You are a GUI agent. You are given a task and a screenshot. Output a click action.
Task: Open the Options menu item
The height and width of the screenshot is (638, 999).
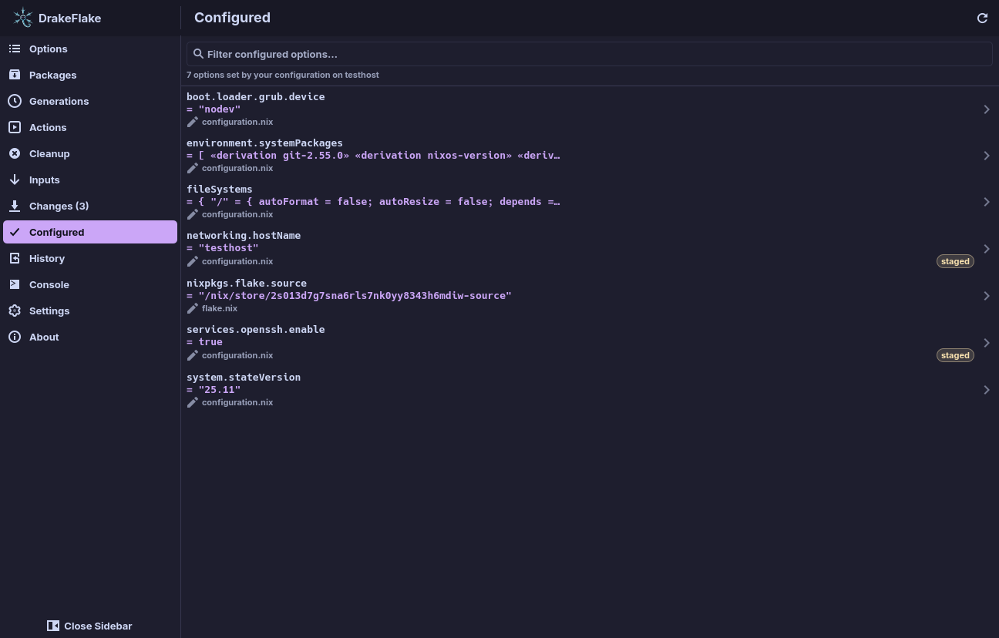click(x=90, y=49)
